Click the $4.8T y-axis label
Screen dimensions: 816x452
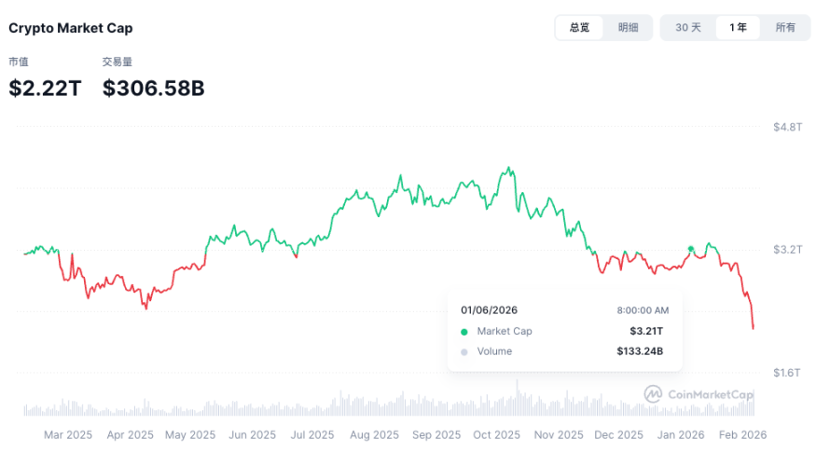[788, 127]
